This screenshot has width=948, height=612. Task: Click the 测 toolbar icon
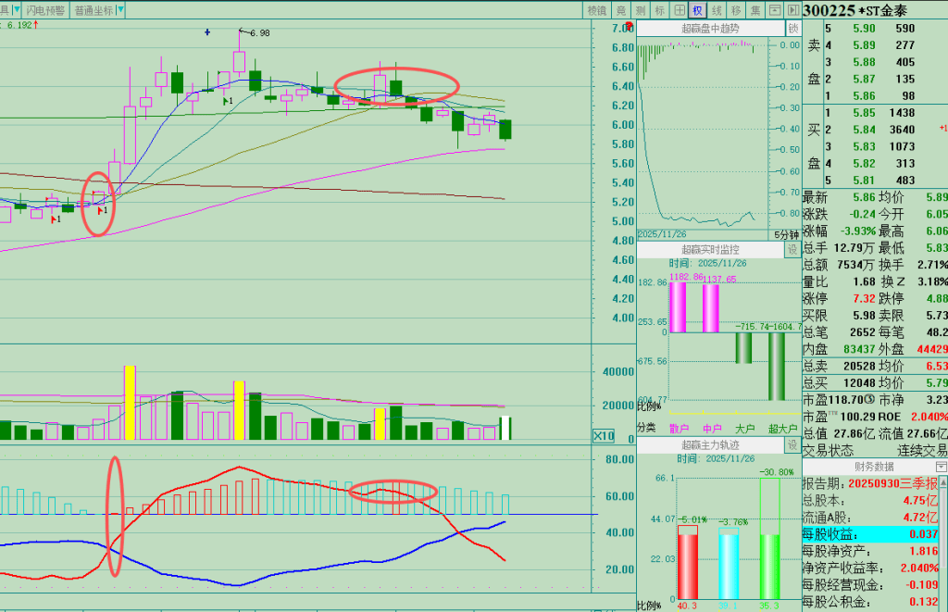pos(642,10)
